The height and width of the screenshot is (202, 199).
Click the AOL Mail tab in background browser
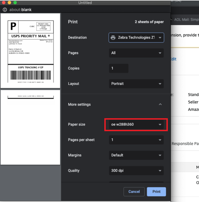pyautogui.click(x=186, y=20)
